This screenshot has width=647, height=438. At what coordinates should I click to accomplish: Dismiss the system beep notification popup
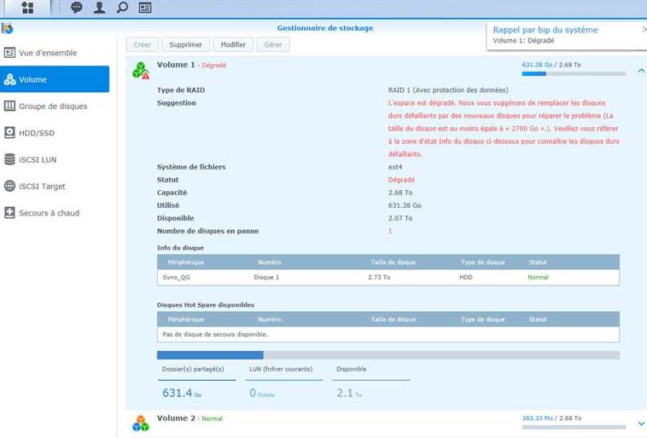point(644,29)
